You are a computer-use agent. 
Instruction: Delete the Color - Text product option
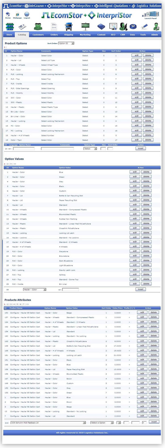pos(148,140)
